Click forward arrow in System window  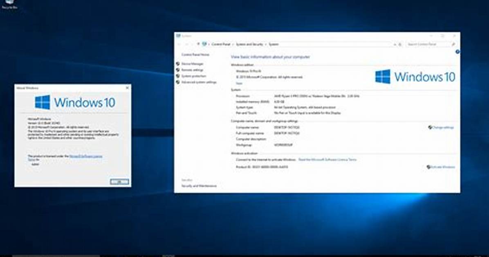tap(186, 44)
